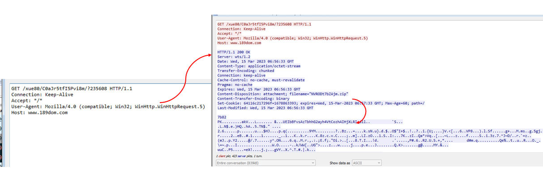Screen dimensions: 543x170
Task: Click the Content-Type: application/octet-stream header
Action: (x=259, y=66)
